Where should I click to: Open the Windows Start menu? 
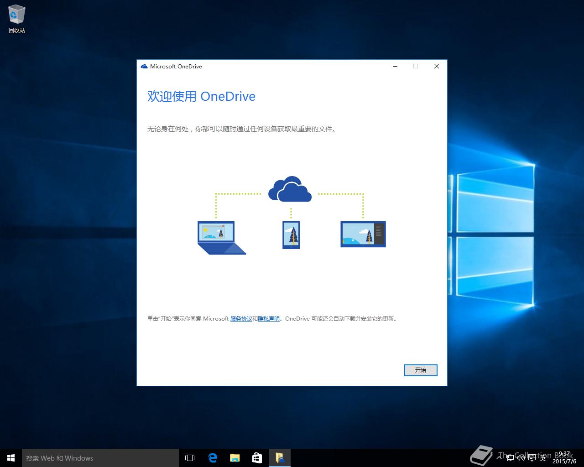11,458
